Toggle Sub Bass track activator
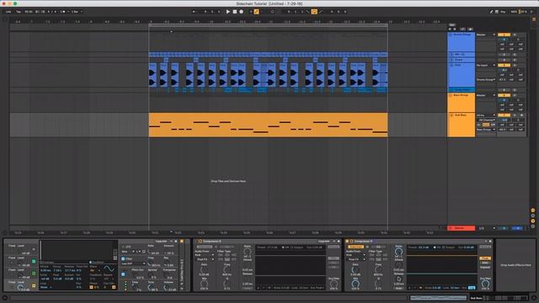Viewport: 539px width, 303px height. point(504,115)
